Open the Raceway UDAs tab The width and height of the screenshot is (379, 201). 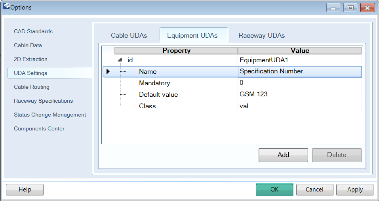[261, 36]
